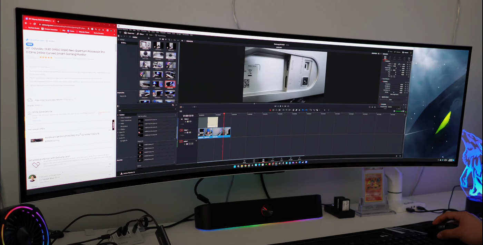Viewport: 483px width, 245px height.
Task: Open the Help menu in Resolve
Action: tap(191, 35)
